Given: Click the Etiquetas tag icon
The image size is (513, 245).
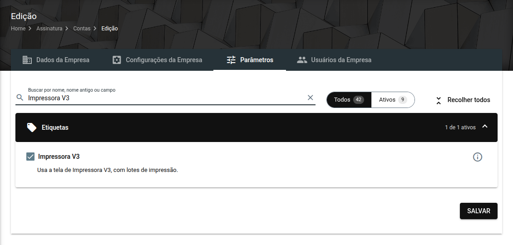Looking at the screenshot, I should click(31, 127).
